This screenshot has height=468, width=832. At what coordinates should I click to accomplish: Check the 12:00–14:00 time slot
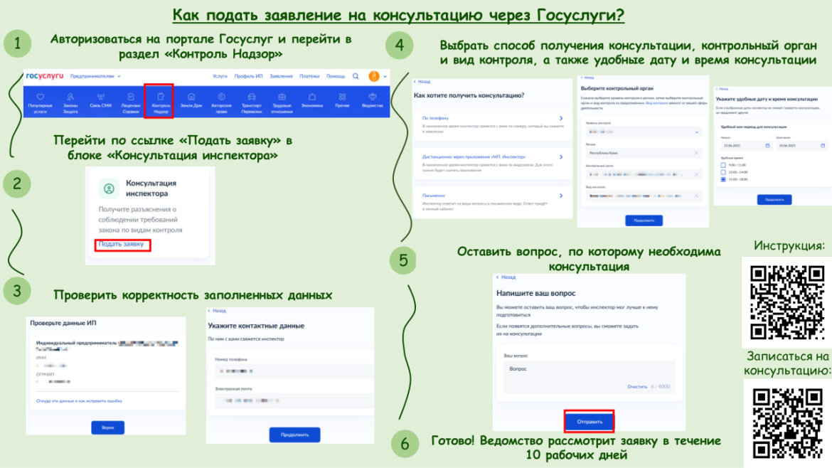point(723,172)
